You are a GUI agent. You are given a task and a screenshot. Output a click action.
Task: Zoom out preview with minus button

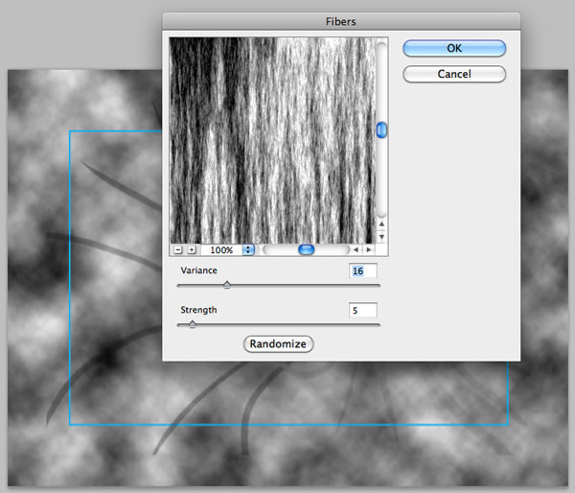[x=178, y=250]
